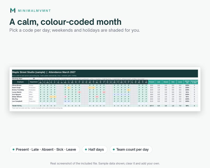Screen dimensions: 210x168
Task: Click the '31 We' day column header
Action: [x=146, y=82]
